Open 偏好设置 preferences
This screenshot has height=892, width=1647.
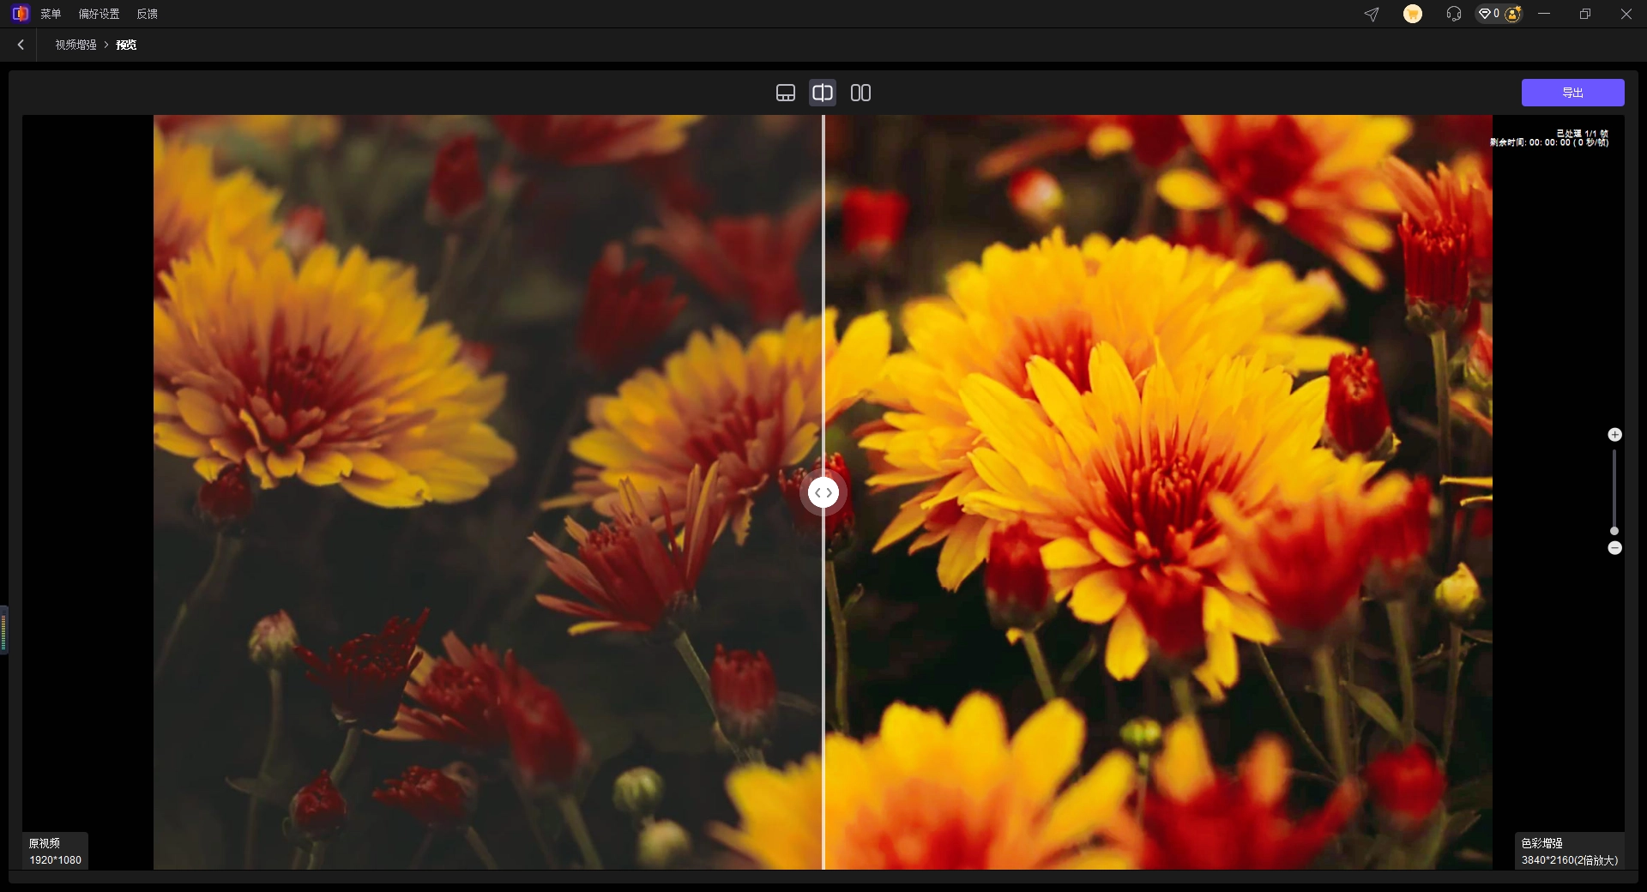click(99, 14)
